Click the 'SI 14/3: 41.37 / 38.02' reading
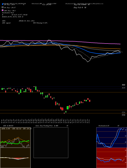Image resolution: width=127 pixels, height=168 pixels. click(20, 15)
